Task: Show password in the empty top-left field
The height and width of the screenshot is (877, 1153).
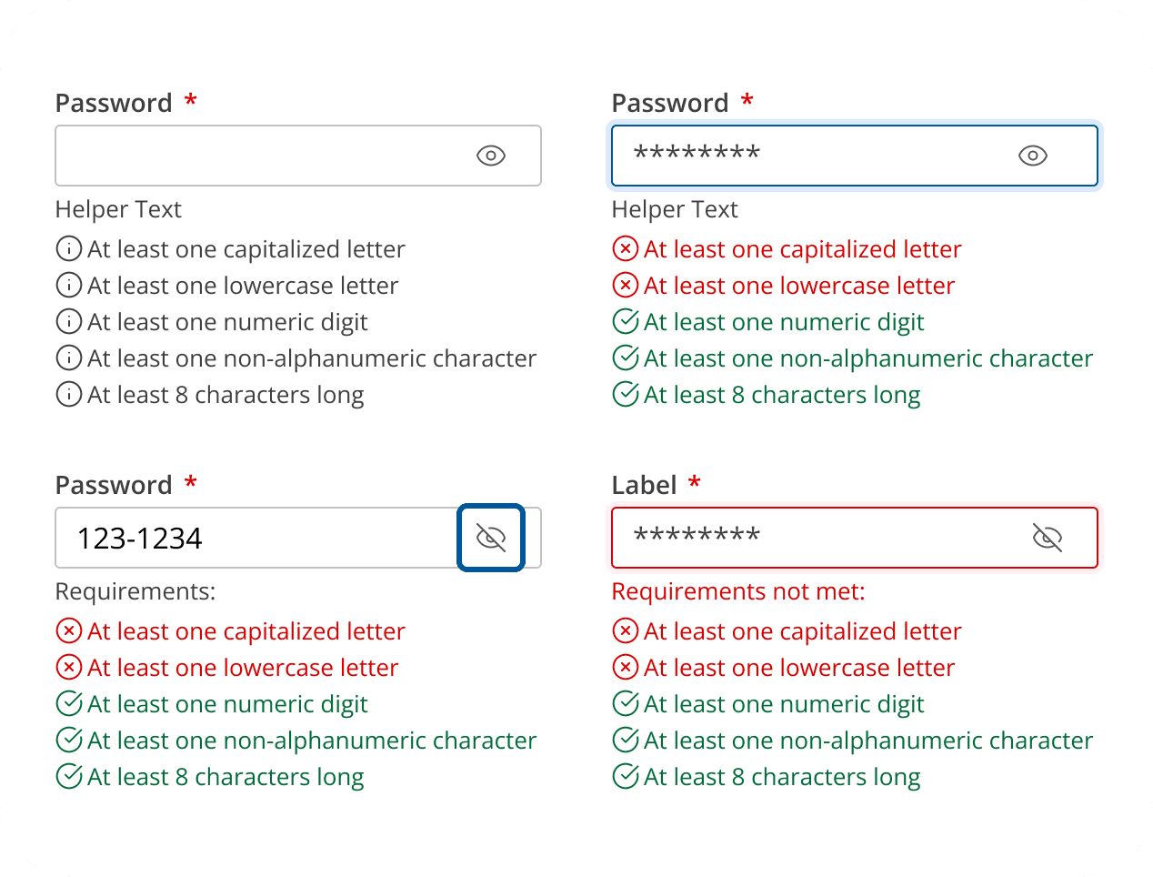Action: tap(491, 156)
